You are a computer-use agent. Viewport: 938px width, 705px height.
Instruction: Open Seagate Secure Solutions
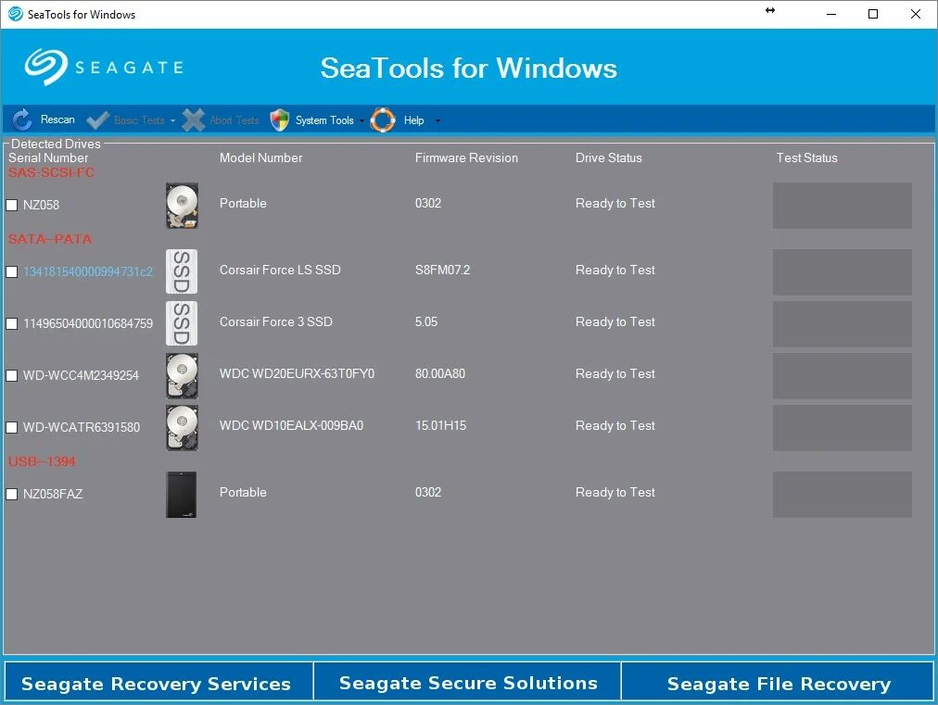pos(468,682)
